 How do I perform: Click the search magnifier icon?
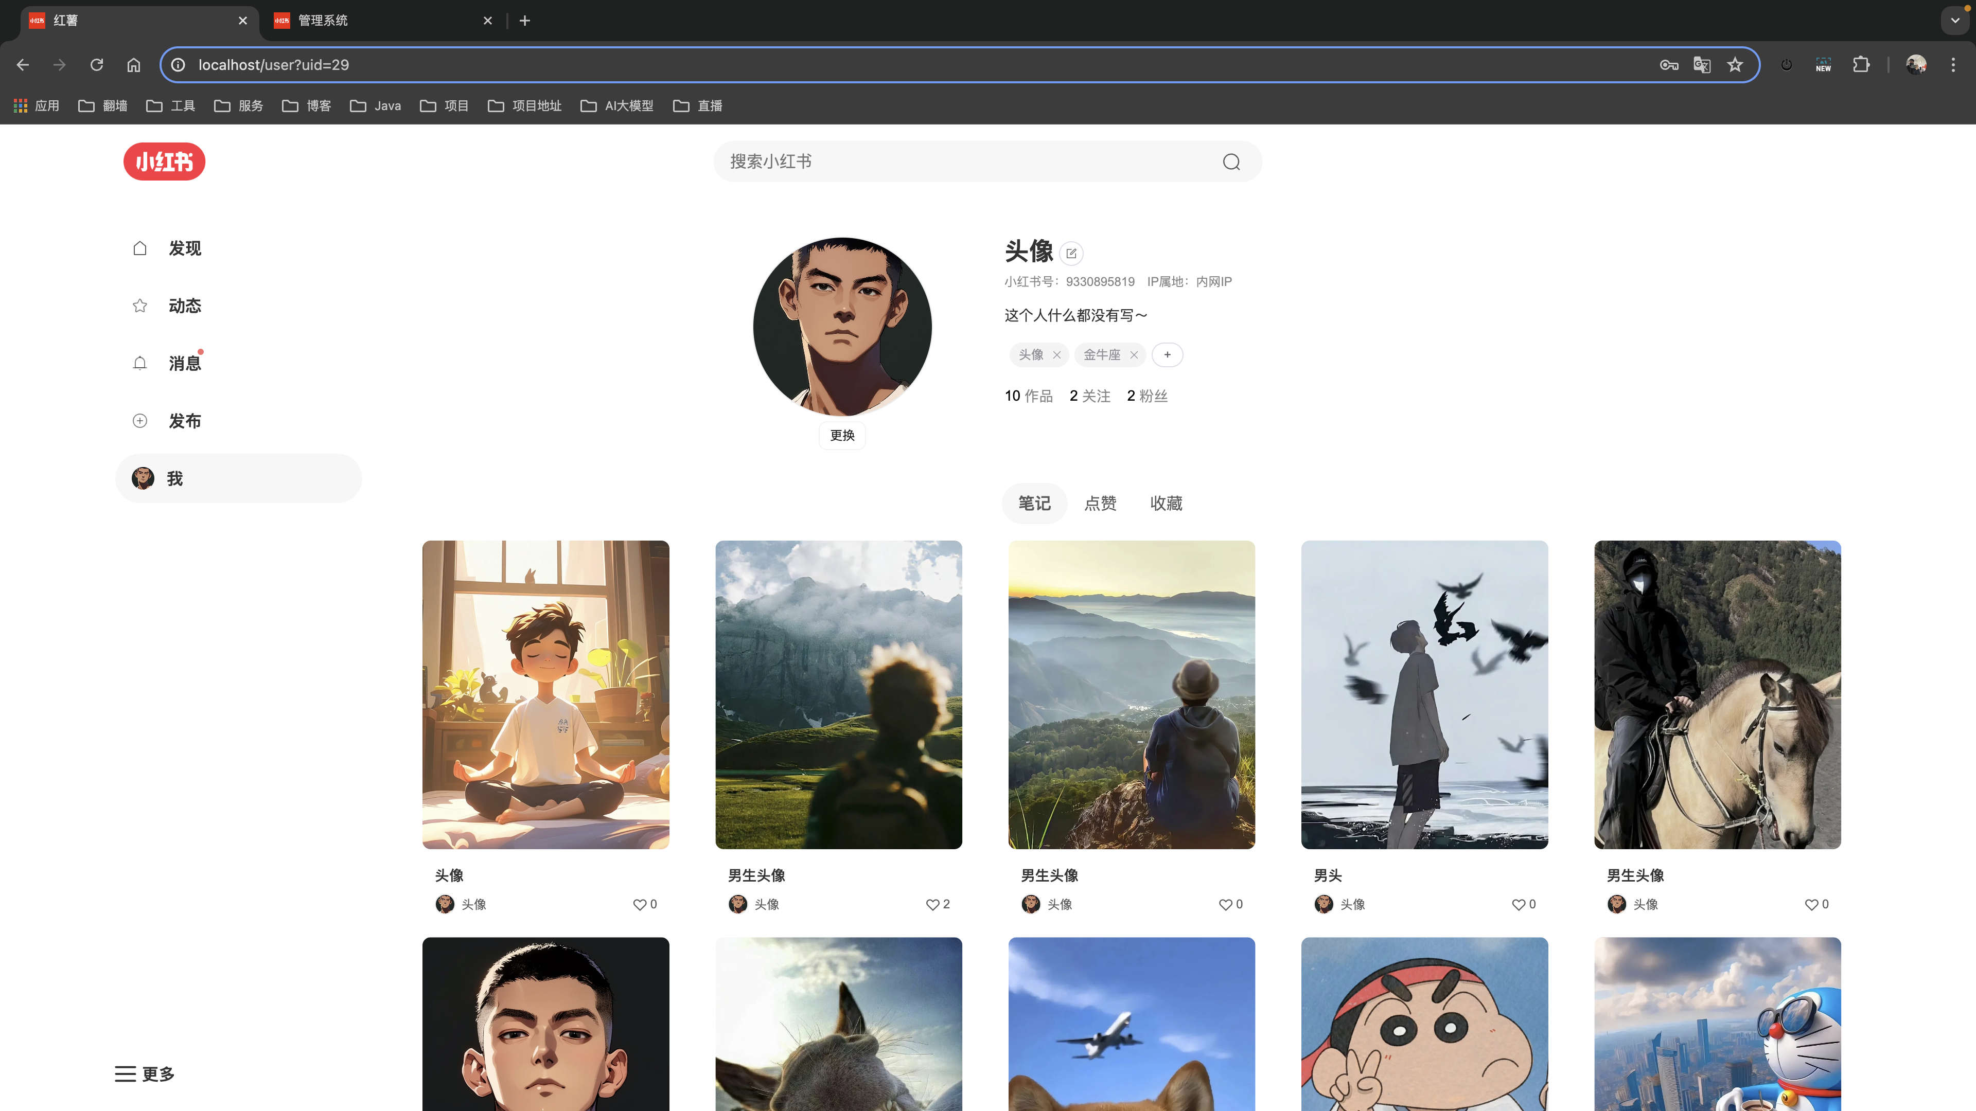[1231, 162]
